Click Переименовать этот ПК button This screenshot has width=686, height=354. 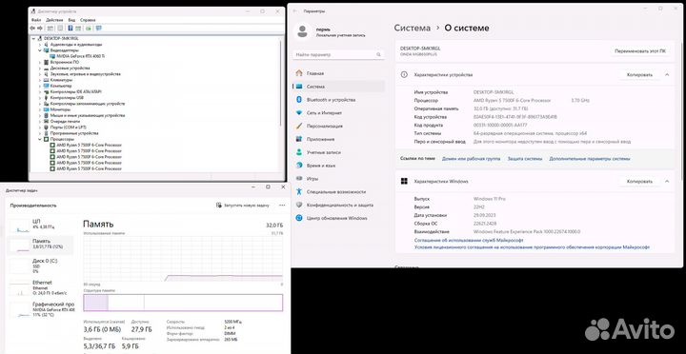click(x=640, y=50)
